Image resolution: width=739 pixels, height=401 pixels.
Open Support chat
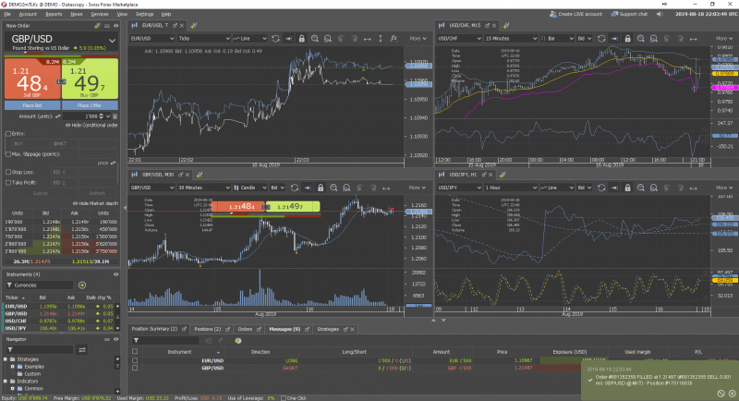[629, 14]
